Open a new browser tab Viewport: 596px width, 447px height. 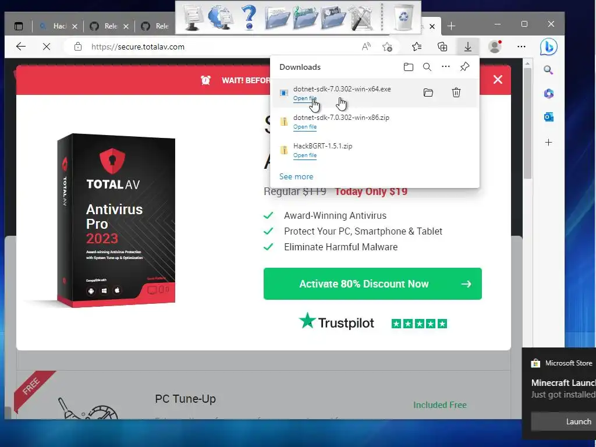point(451,26)
